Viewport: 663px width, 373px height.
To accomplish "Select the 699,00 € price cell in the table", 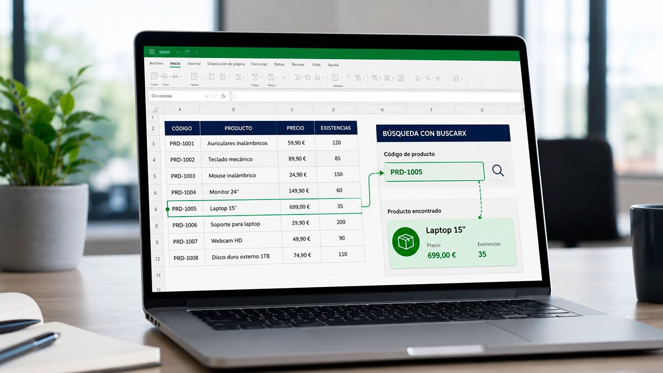I will tap(299, 207).
